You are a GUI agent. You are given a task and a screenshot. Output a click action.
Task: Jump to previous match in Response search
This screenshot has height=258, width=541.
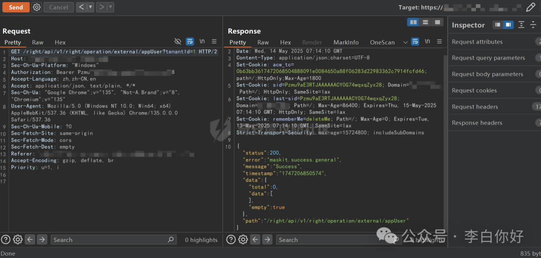(255, 239)
